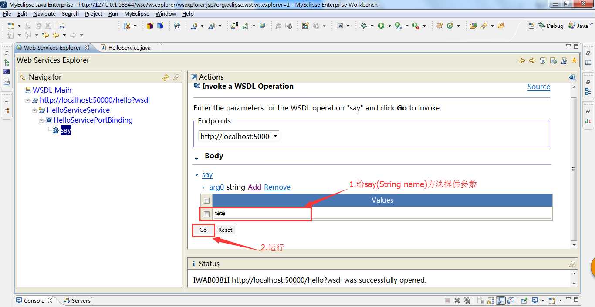Click the blue cube toolbar icon
Viewport: 595px width, 307px height.
click(160, 26)
